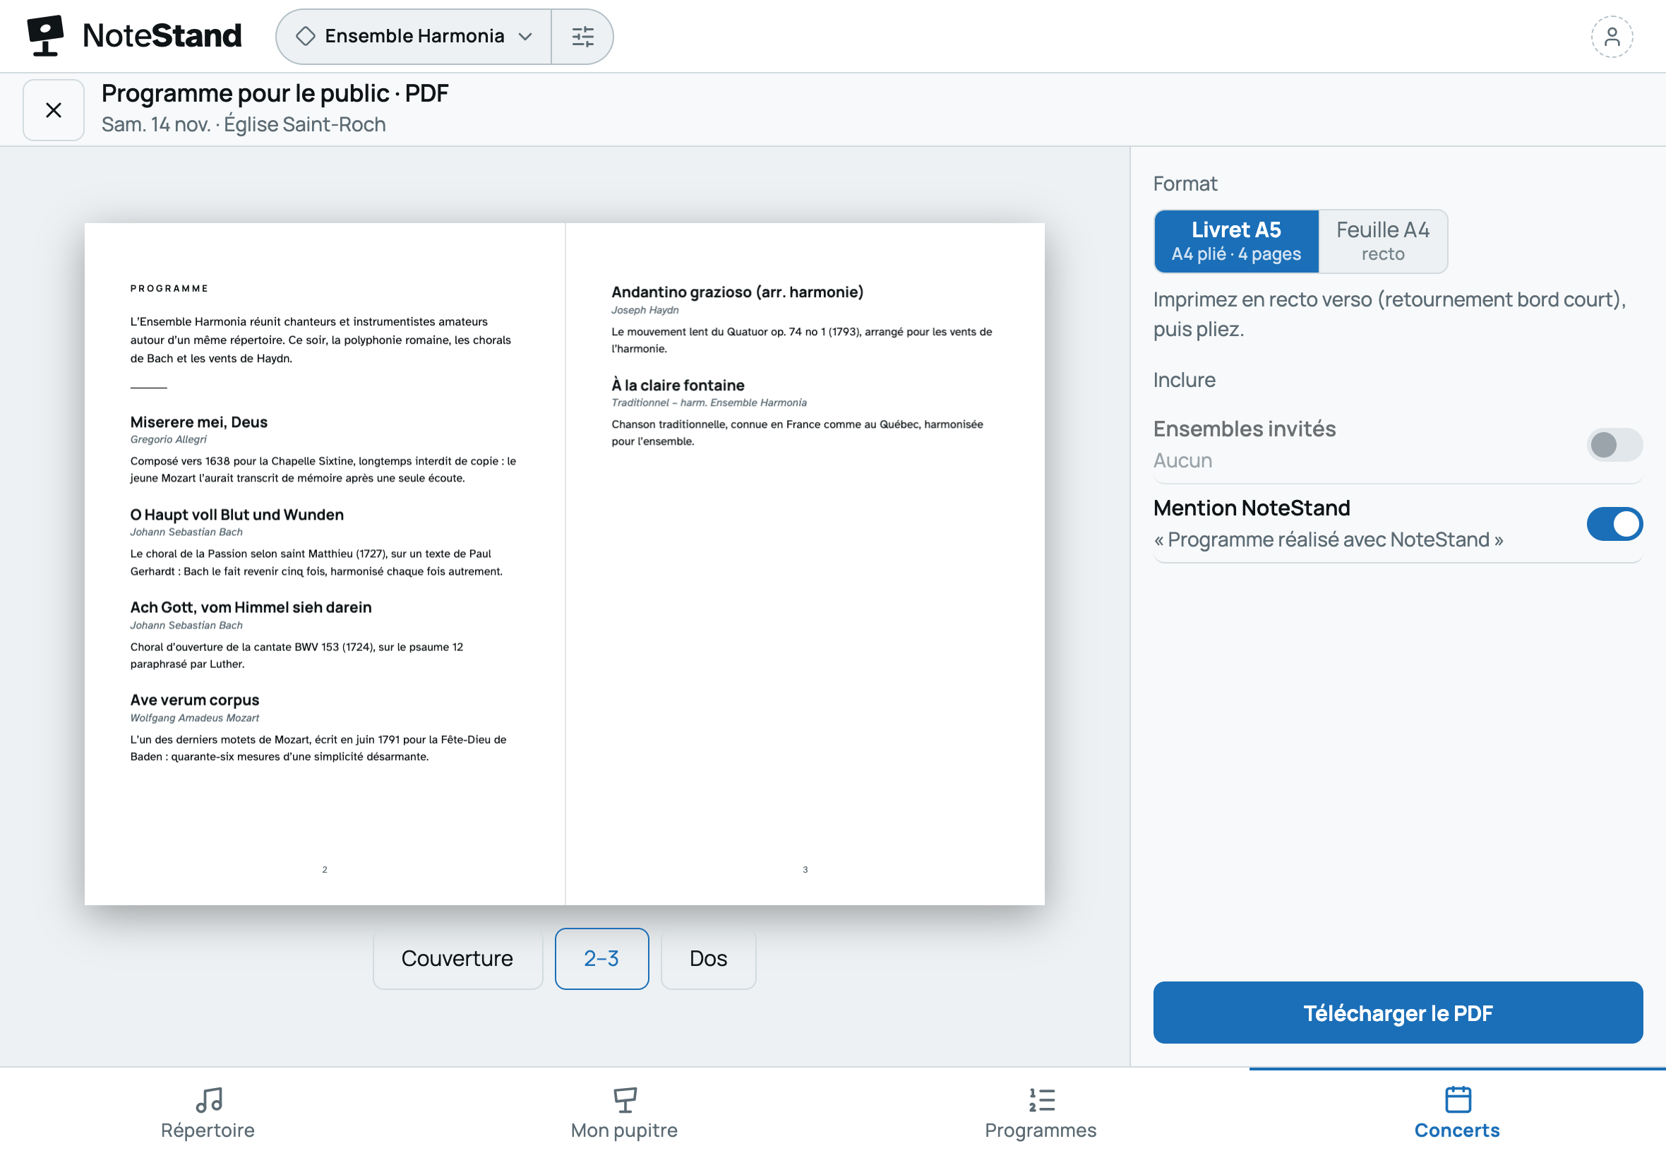Viewport: 1666px width, 1158px height.
Task: Download the PDF with Télécharger le PDF
Action: (x=1398, y=1012)
